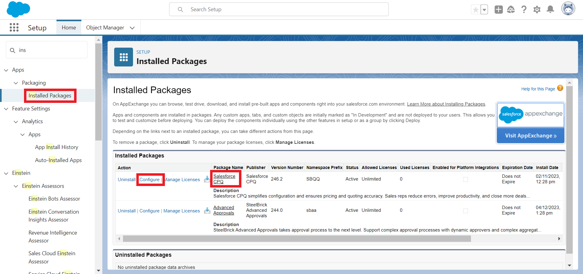Open the App Launcher grid icon
The image size is (583, 274).
coord(14,27)
